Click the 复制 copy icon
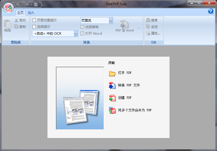 point(16,27)
